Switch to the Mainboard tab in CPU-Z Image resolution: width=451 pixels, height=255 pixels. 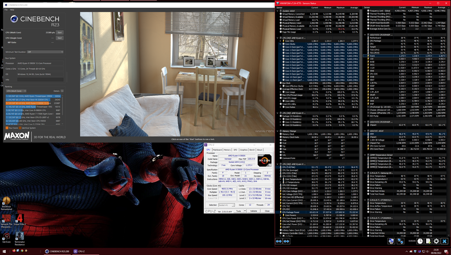click(217, 149)
